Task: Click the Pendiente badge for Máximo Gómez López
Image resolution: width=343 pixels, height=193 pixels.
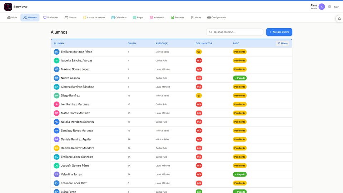Action: click(x=240, y=69)
